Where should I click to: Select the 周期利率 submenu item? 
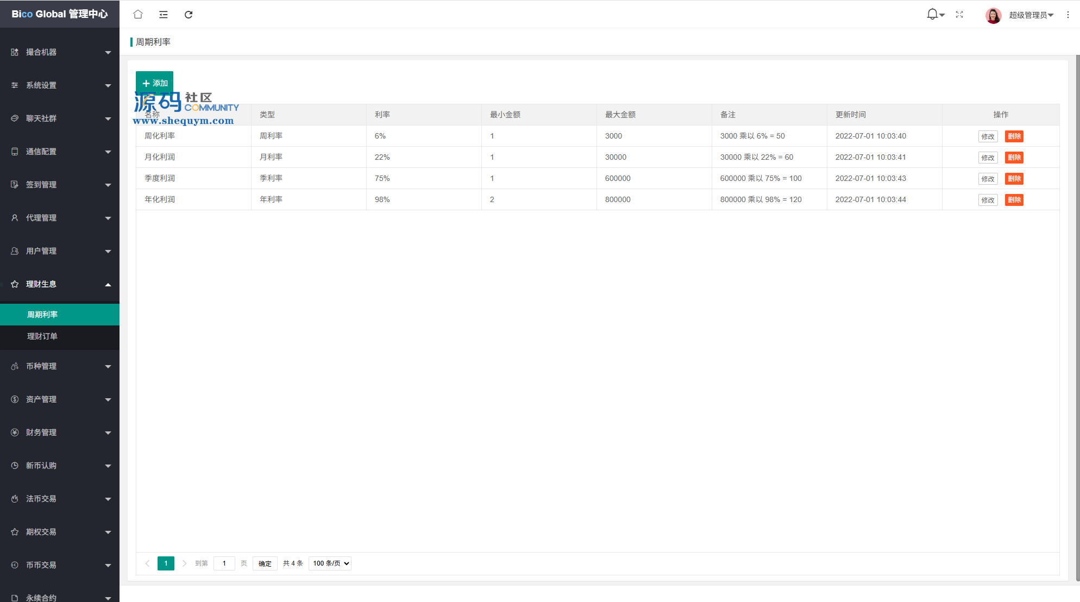pos(42,315)
